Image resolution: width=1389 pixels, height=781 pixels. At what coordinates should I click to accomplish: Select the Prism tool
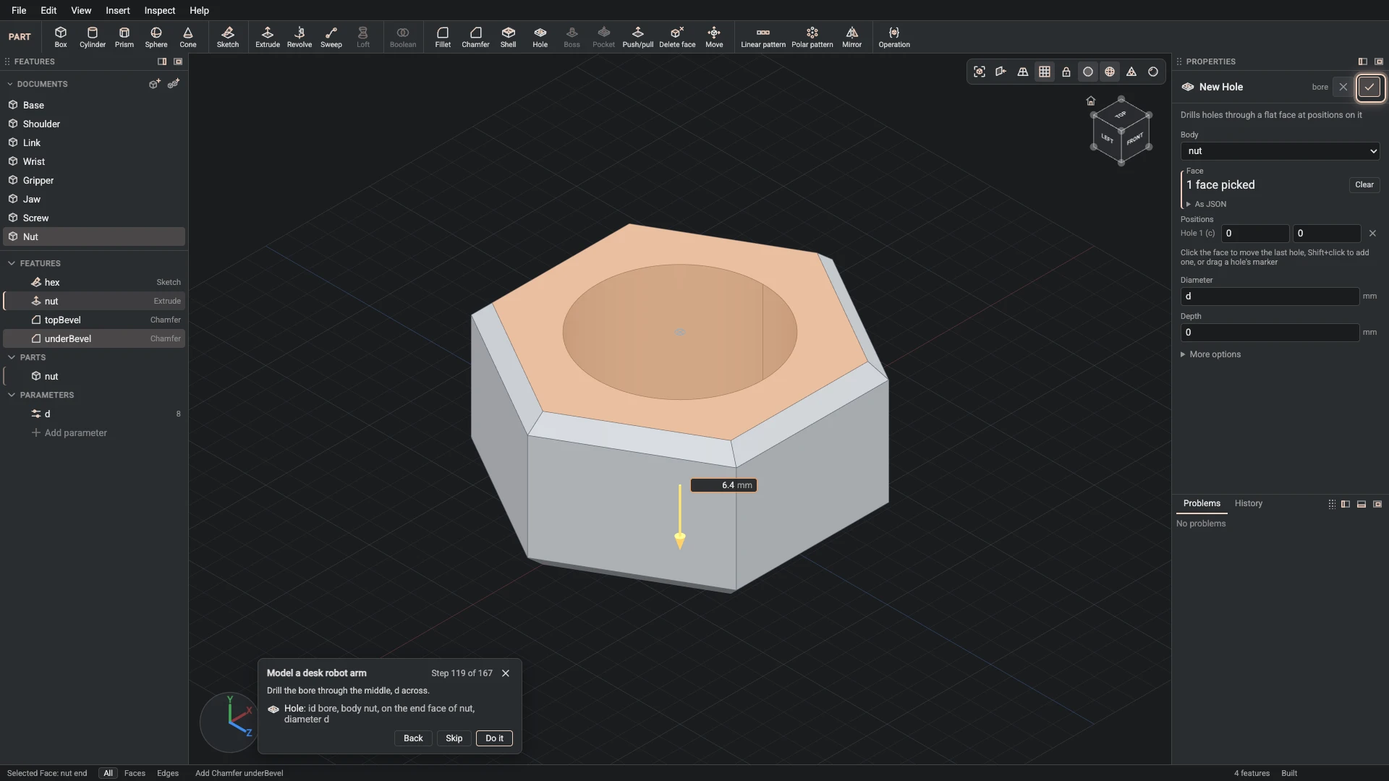124,37
